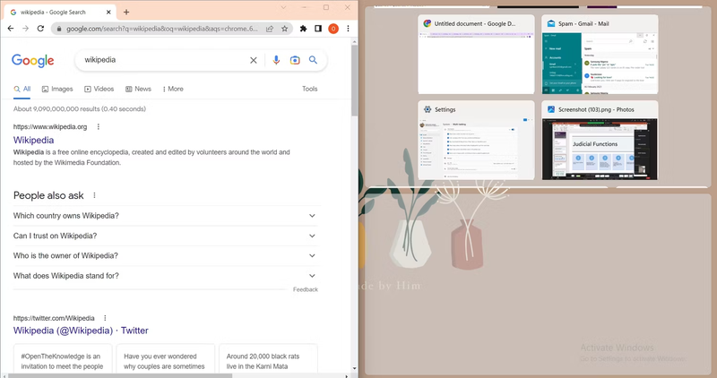This screenshot has height=378, width=717.
Task: Start voice search with the microphone
Action: point(276,60)
